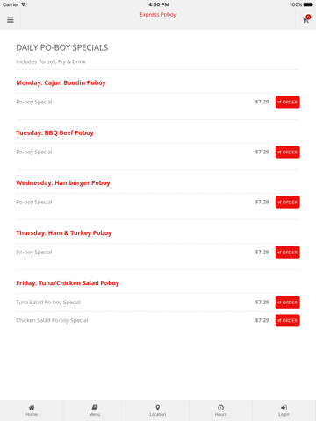Image resolution: width=316 pixels, height=421 pixels.
Task: Order the Thursday Ham & Turkey Po-boy Special
Action: tap(288, 253)
